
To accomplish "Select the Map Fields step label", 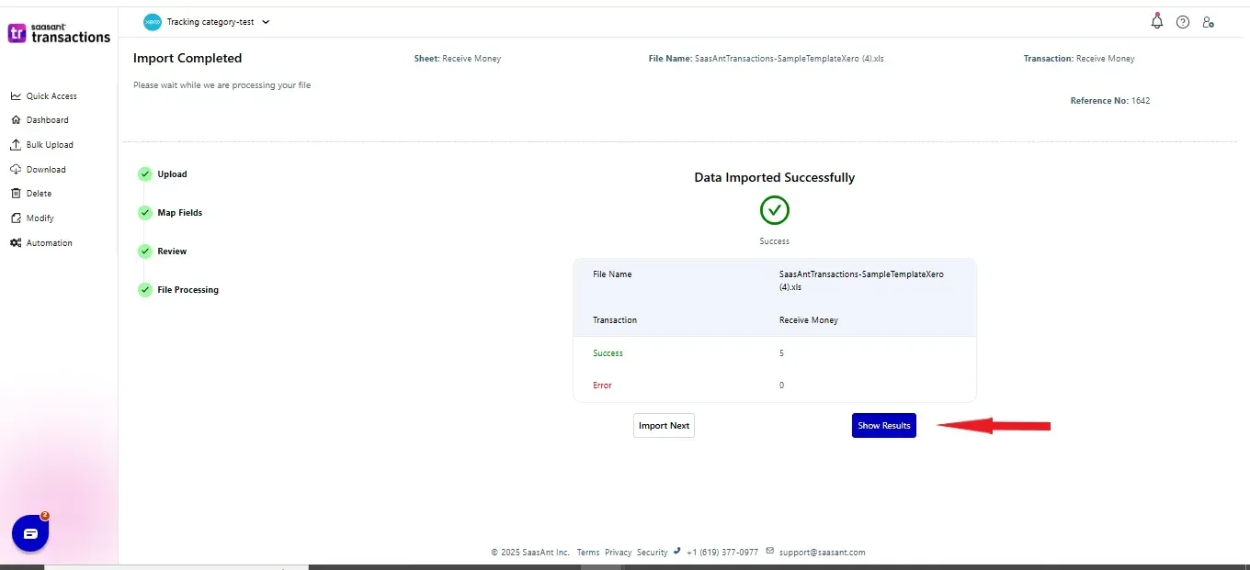I will click(179, 213).
